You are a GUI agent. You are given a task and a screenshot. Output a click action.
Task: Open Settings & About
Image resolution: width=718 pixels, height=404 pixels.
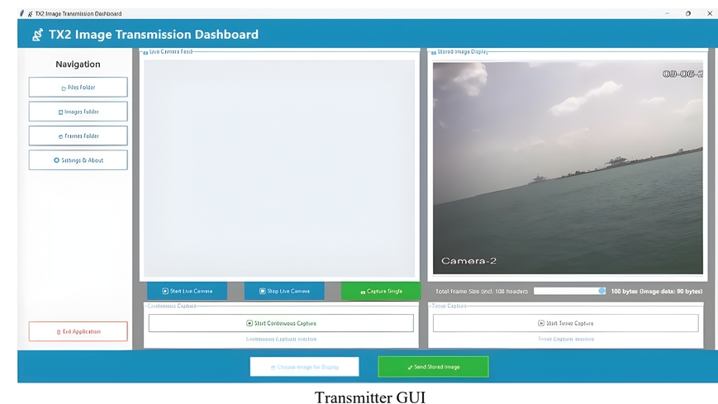pyautogui.click(x=78, y=159)
